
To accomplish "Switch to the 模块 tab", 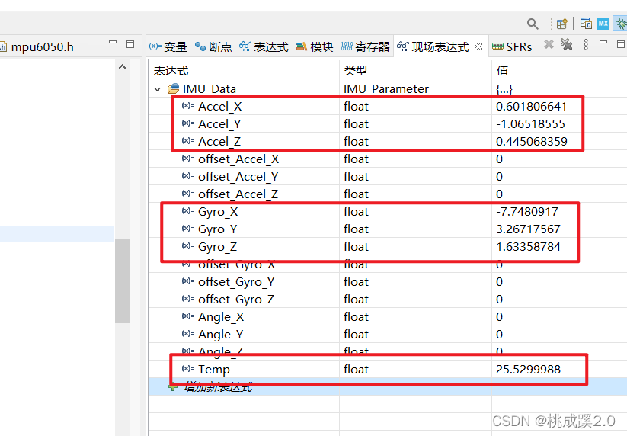I will (315, 46).
